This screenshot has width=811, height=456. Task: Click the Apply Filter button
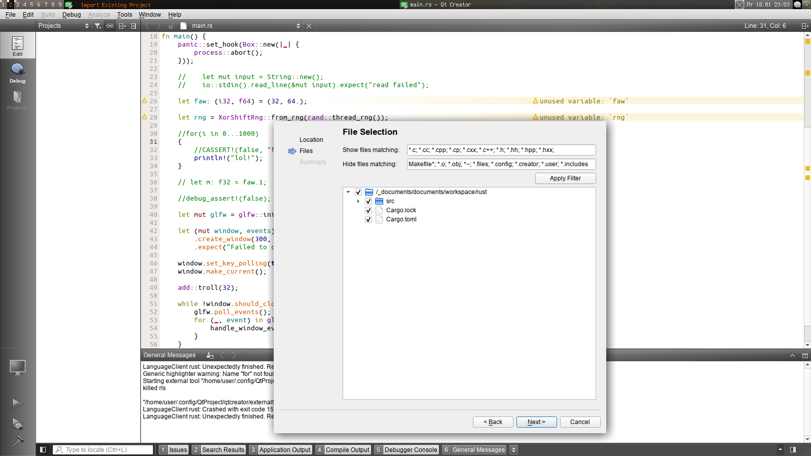pos(565,178)
